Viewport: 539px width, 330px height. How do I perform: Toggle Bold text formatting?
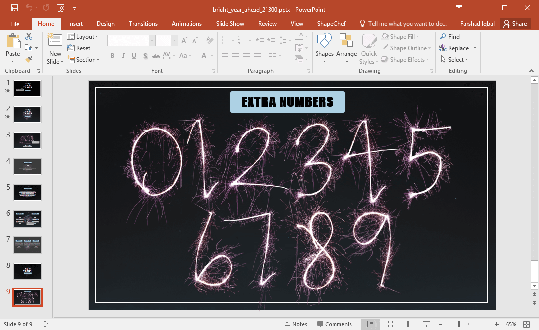pyautogui.click(x=112, y=56)
